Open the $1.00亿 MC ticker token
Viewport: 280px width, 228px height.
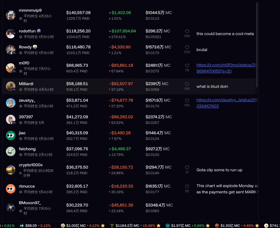82,226
